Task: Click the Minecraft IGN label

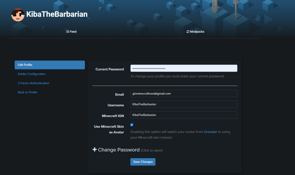Action: (113, 116)
